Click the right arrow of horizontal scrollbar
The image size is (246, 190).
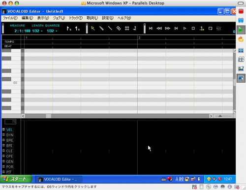(211, 116)
